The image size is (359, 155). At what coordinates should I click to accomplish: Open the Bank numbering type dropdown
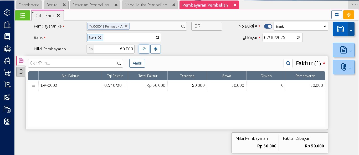click(x=301, y=26)
